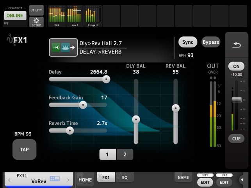
Task: Click the REV BAL value 55
Action: coord(176,72)
